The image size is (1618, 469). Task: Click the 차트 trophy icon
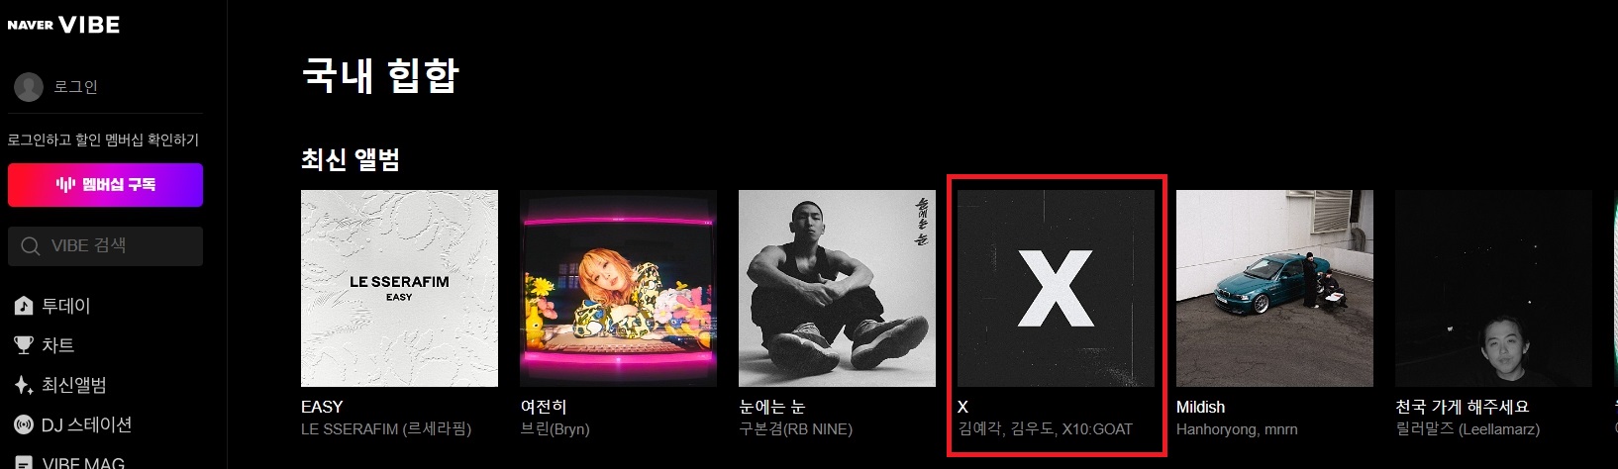(24, 345)
